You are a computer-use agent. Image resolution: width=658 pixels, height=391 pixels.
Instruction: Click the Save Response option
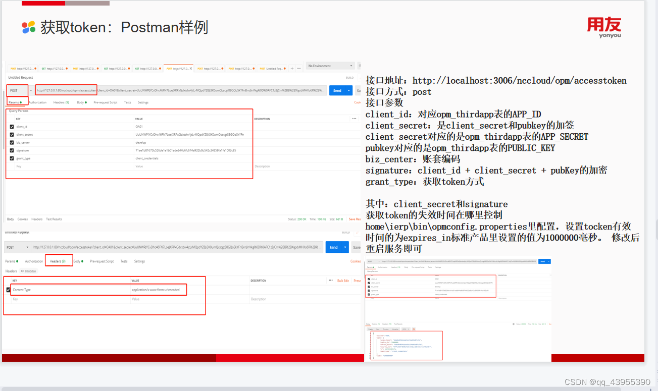click(x=356, y=219)
